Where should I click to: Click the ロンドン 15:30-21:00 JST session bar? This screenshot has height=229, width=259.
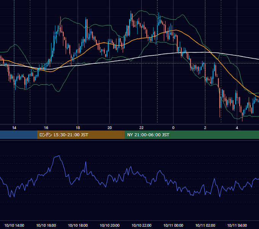(81, 135)
